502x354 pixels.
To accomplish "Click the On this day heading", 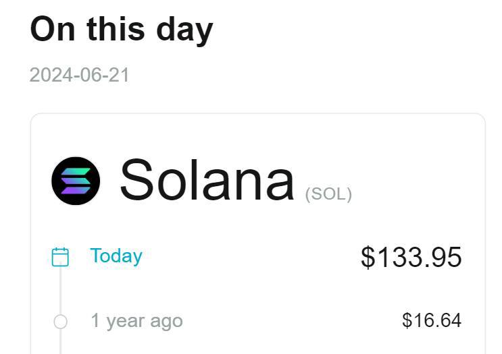I will point(122,29).
